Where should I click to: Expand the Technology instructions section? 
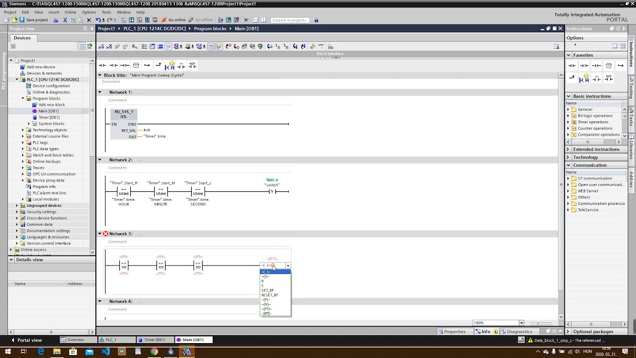568,157
